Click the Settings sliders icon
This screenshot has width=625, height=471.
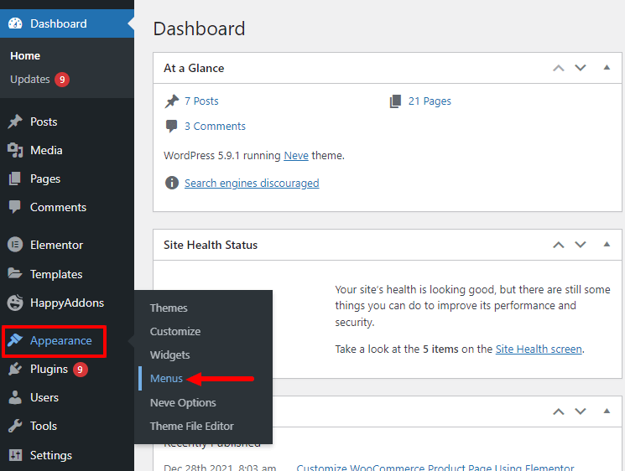[15, 455]
